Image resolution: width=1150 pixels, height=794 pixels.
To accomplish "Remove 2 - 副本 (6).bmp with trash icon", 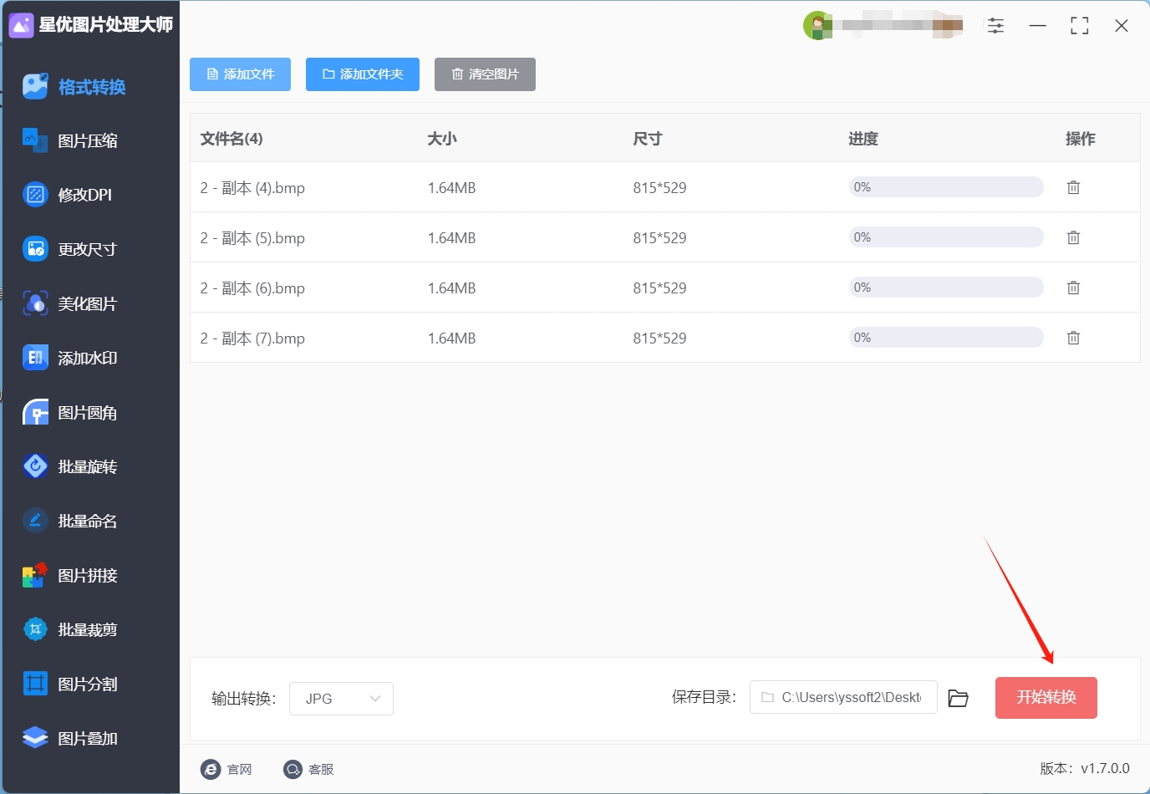I will 1073,288.
